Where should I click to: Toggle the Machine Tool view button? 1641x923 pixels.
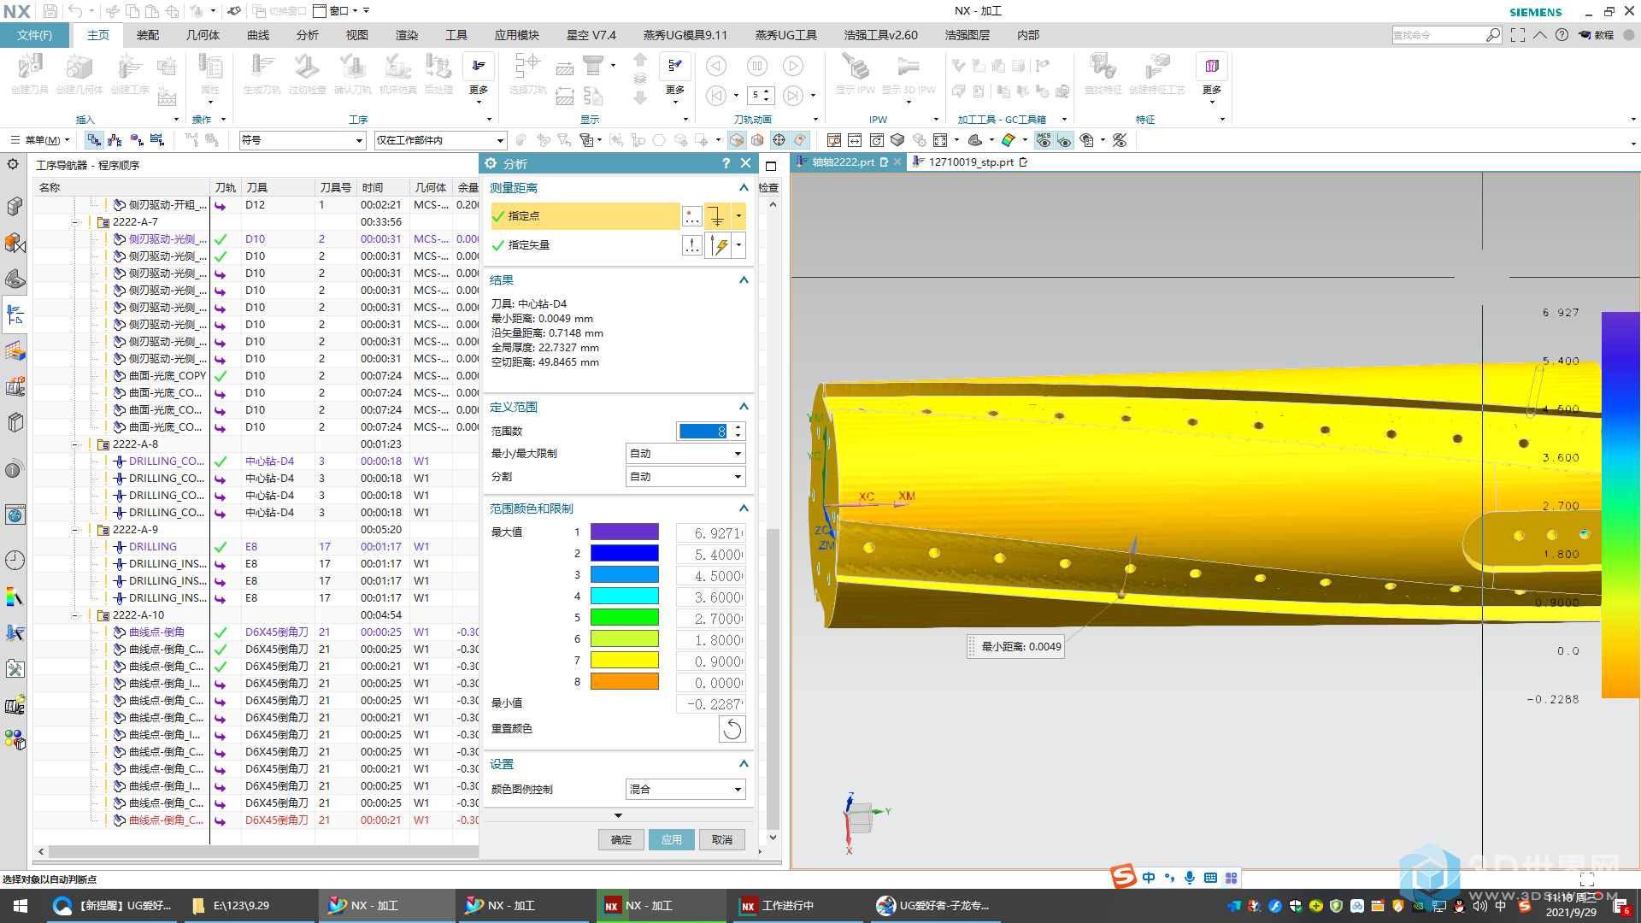pyautogui.click(x=115, y=140)
